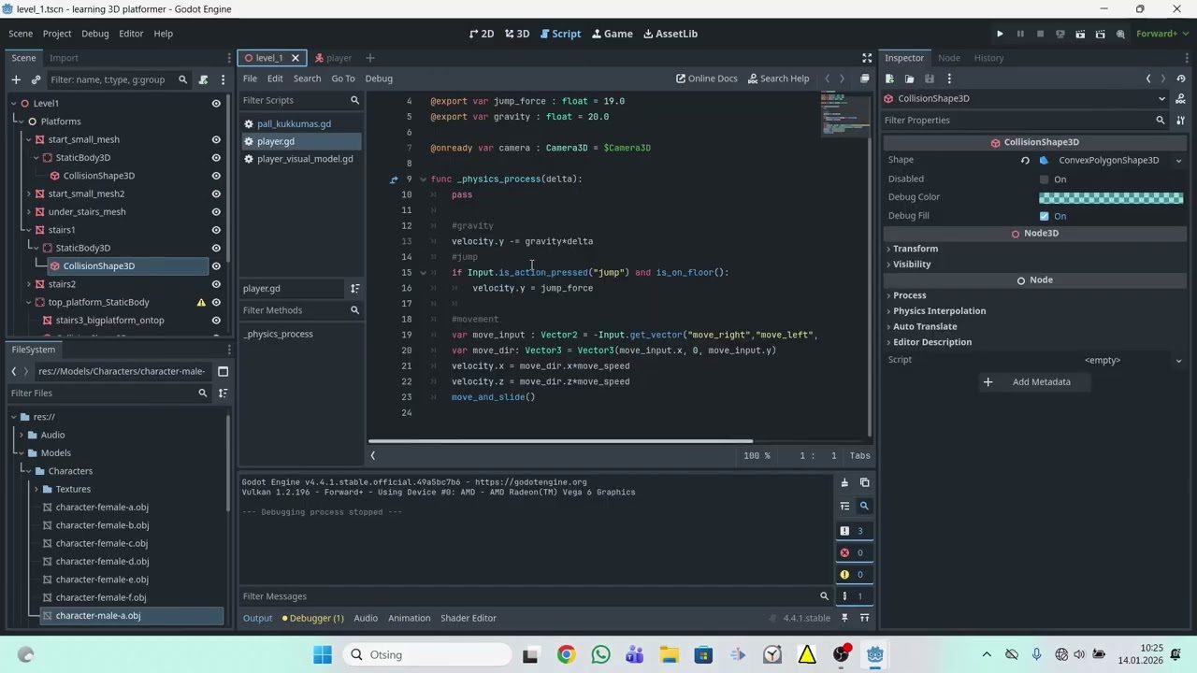Switch to 3D workspace
The width and height of the screenshot is (1197, 673).
coord(517,34)
